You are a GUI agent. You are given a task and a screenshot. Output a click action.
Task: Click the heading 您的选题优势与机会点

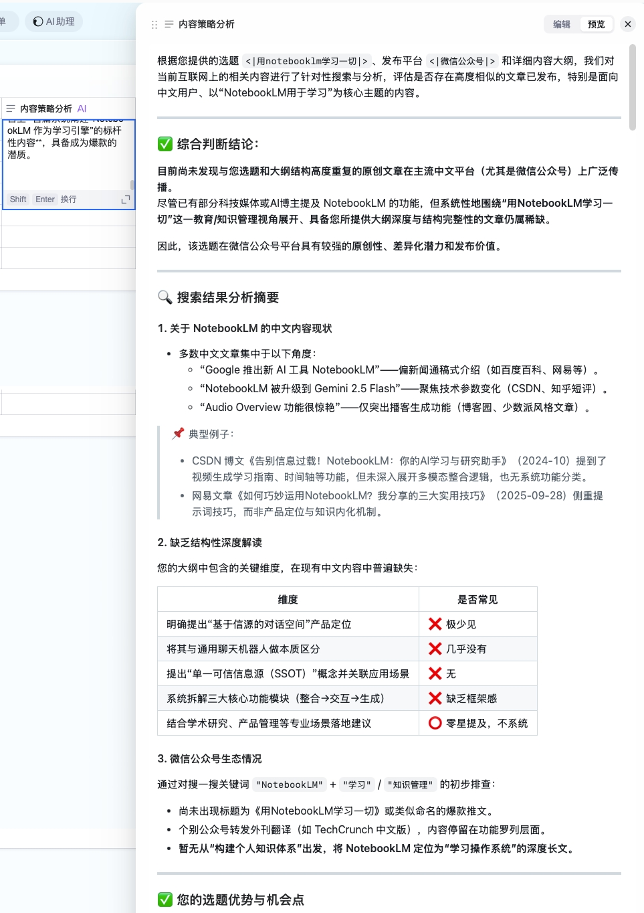point(240,900)
